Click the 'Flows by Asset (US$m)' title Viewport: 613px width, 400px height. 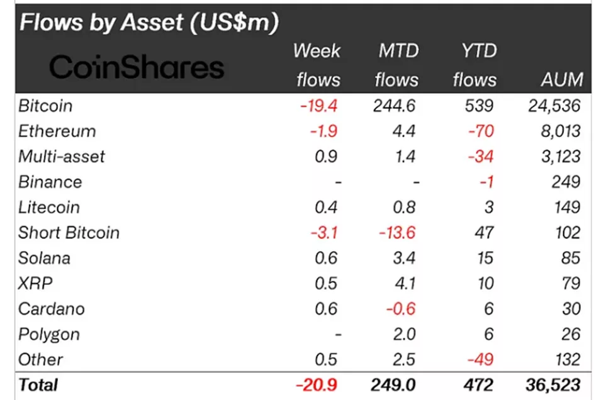pyautogui.click(x=149, y=23)
